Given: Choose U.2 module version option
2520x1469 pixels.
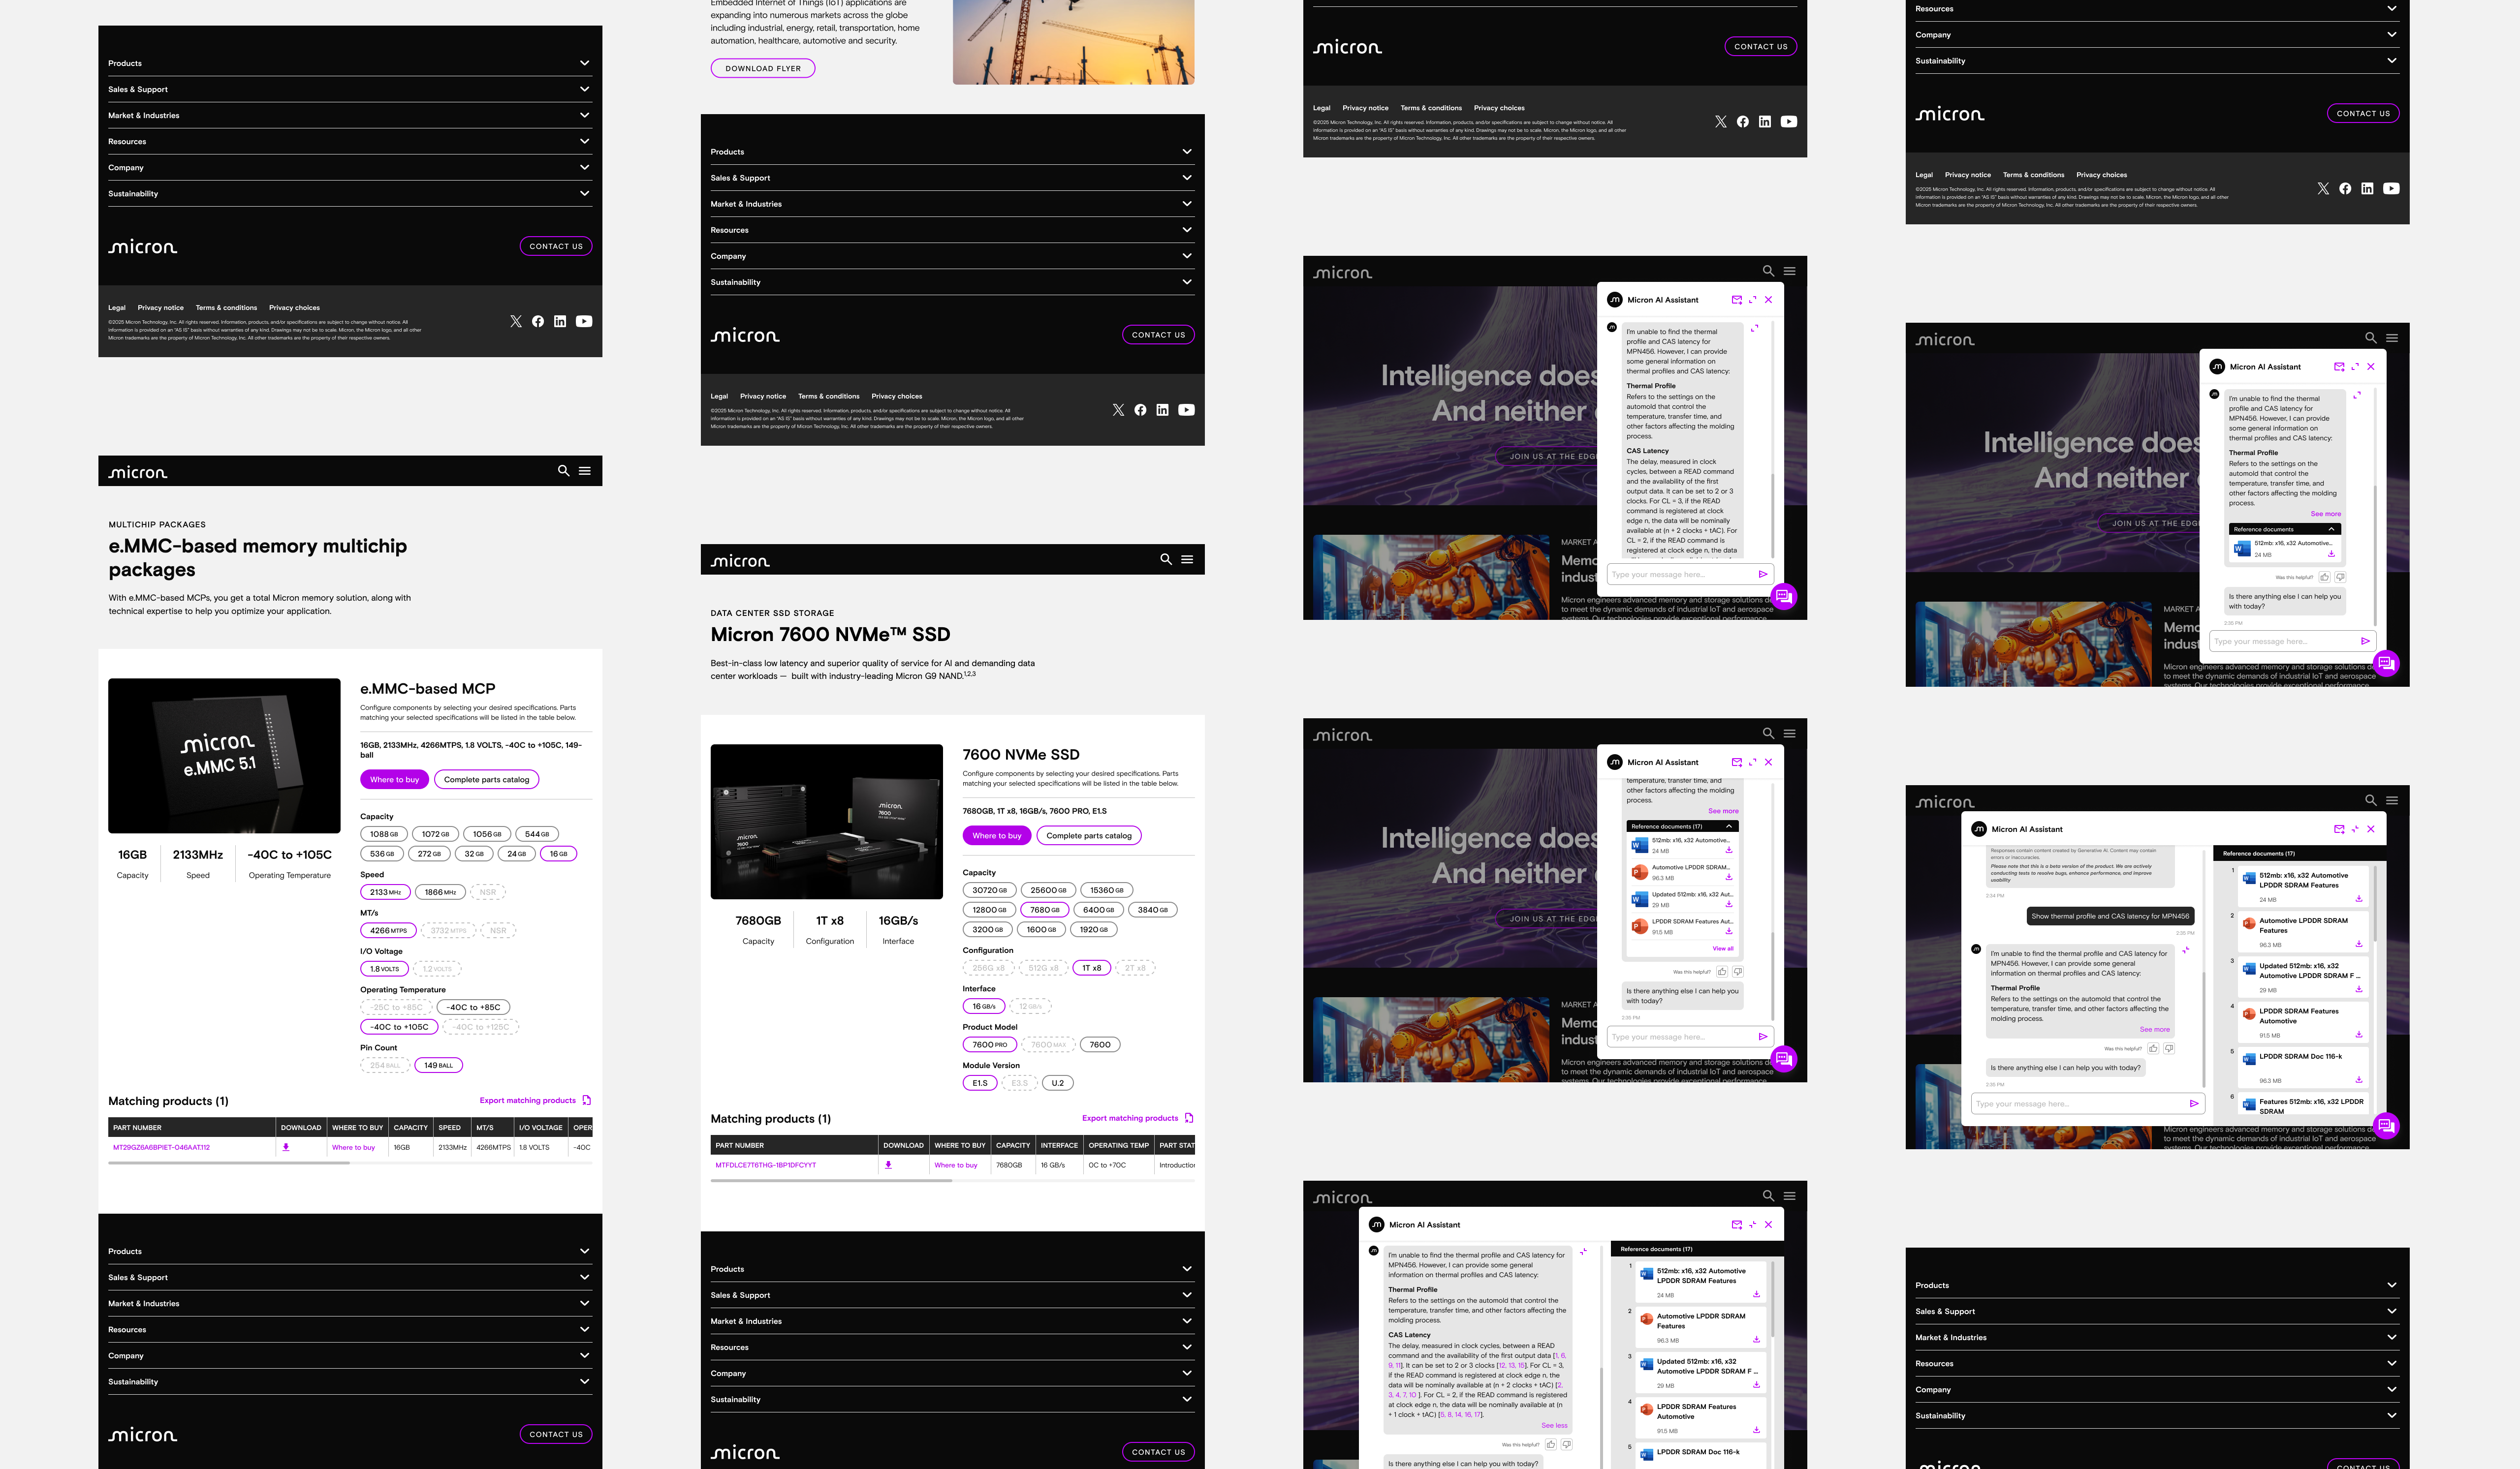Looking at the screenshot, I should click(1057, 1083).
